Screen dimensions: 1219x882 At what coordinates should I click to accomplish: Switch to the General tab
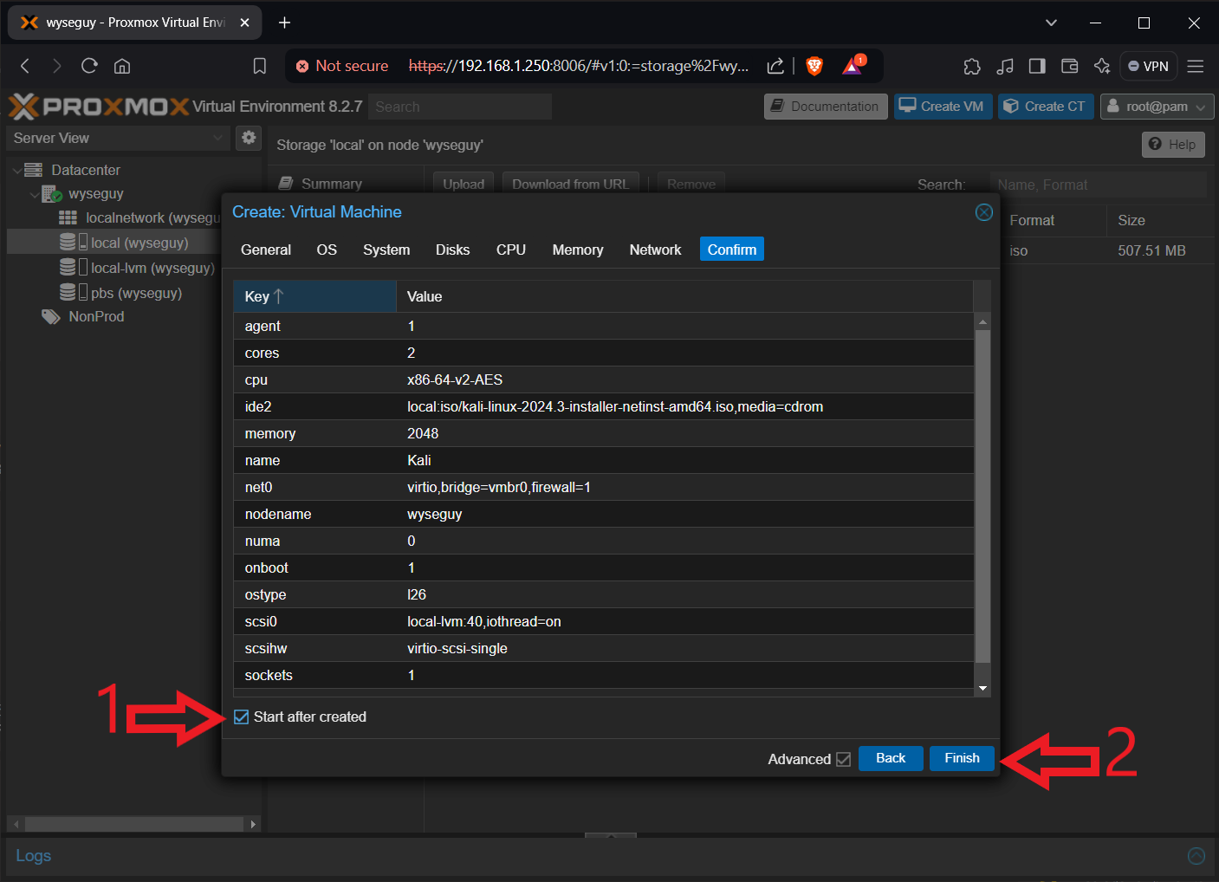tap(266, 250)
